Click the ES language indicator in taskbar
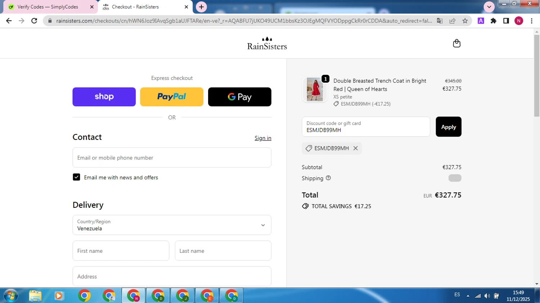Image resolution: width=540 pixels, height=303 pixels. pyautogui.click(x=457, y=295)
